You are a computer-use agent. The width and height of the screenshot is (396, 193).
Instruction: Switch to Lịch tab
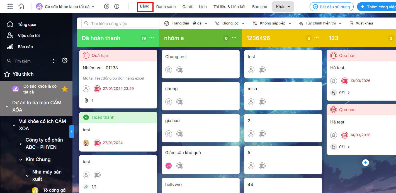point(203,7)
